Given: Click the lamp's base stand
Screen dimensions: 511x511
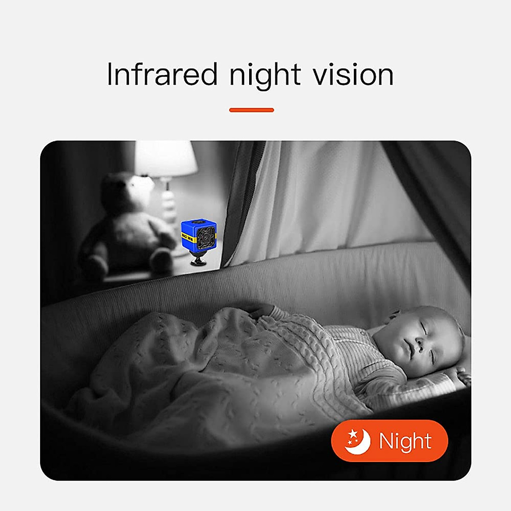Looking at the screenshot, I should coord(169,204).
